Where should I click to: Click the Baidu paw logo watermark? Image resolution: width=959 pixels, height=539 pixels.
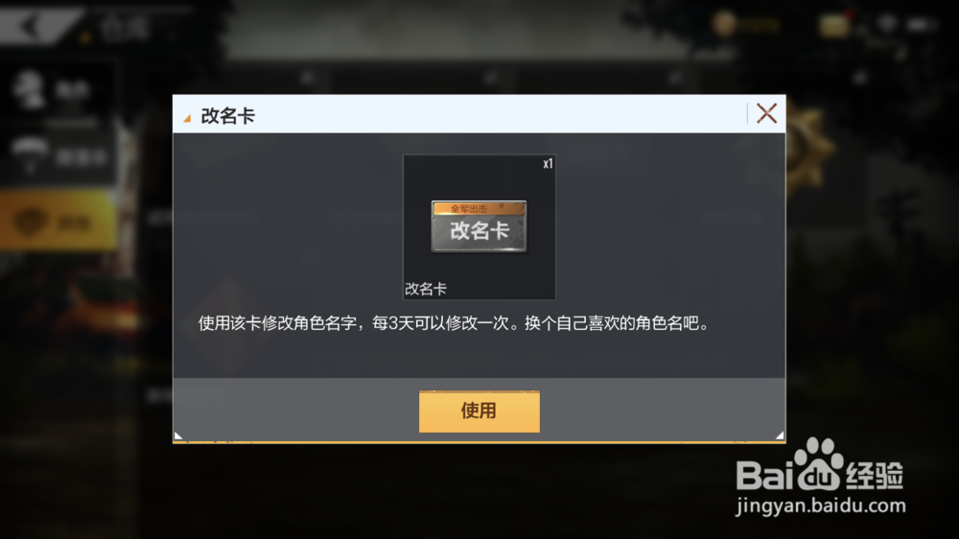[x=820, y=464]
